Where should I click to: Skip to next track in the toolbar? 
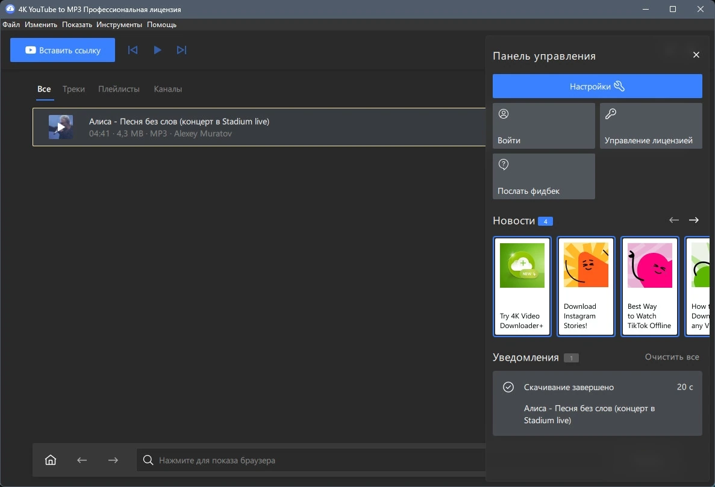click(181, 50)
